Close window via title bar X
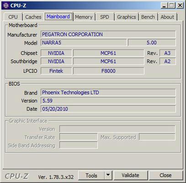The image size is (186, 183). [180, 5]
